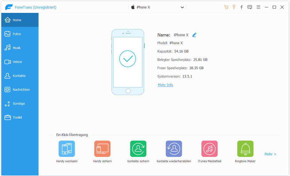Click the Systemversion 13.5.1 text
The height and width of the screenshot is (176, 290).
tap(175, 76)
